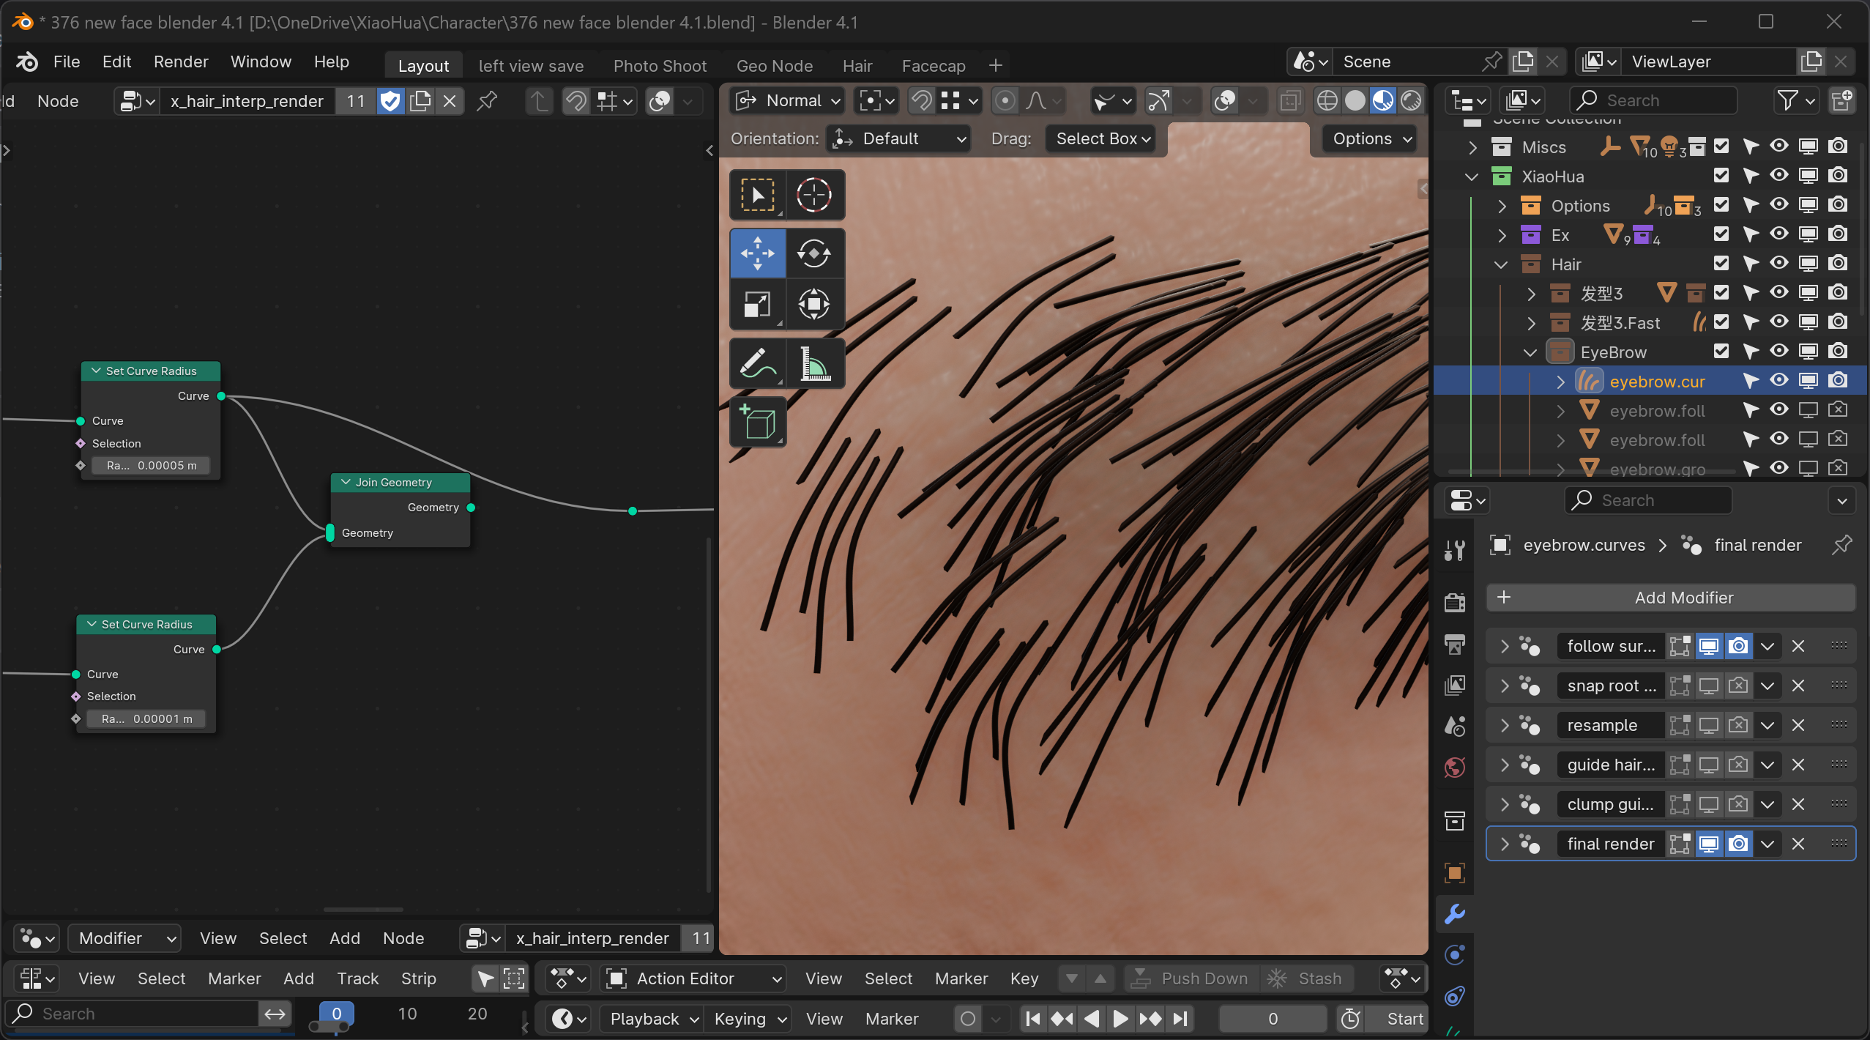Jump to the timeline end frame
The image size is (1870, 1040).
click(x=1180, y=1019)
